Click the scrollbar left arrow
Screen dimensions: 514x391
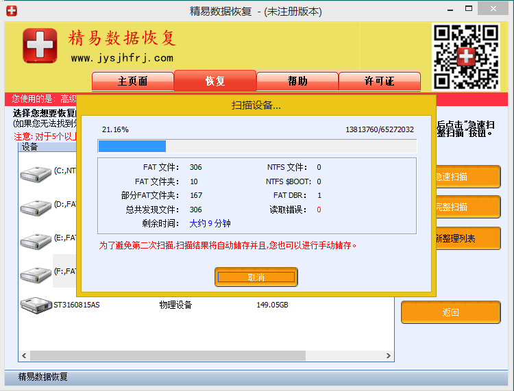(x=24, y=355)
